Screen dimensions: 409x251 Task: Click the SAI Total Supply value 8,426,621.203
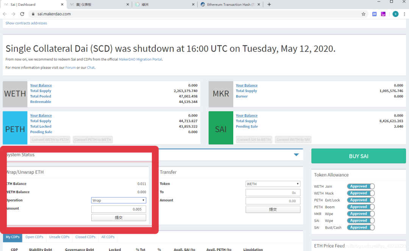(391, 121)
